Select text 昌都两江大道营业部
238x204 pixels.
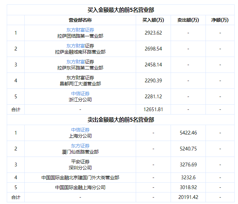click(x=80, y=84)
